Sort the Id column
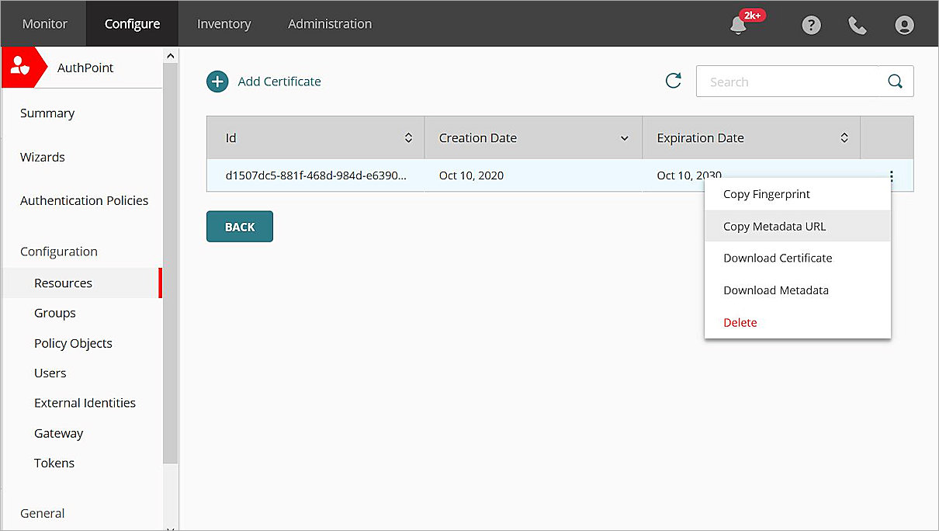 pyautogui.click(x=409, y=137)
